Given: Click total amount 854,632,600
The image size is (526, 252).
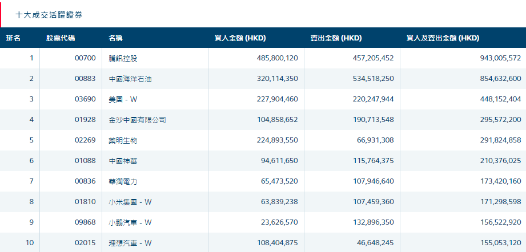Looking at the screenshot, I should [x=501, y=79].
